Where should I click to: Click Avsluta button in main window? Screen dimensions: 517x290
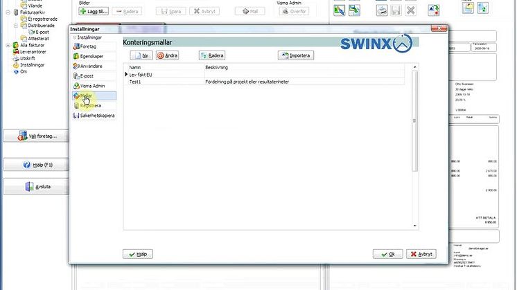(36, 187)
